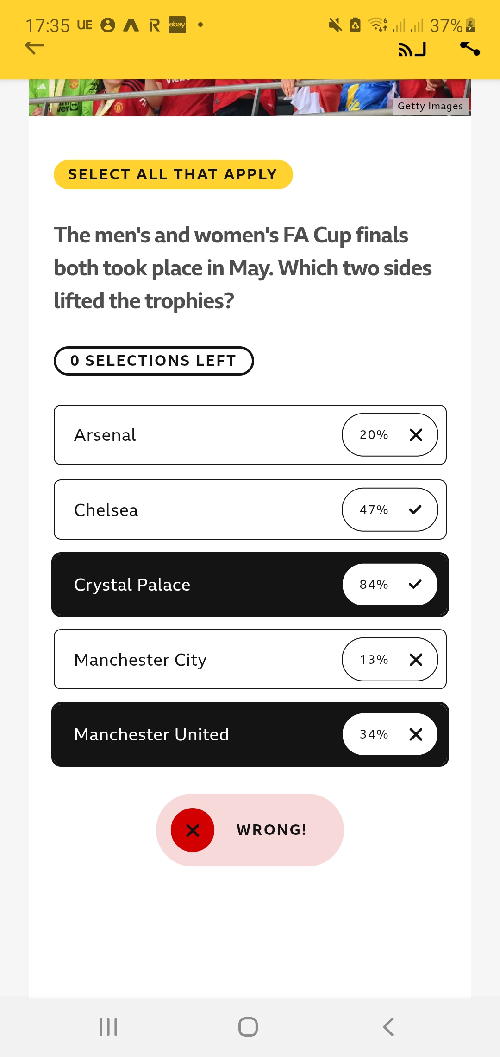The image size is (500, 1057).
Task: Tap the Android back chevron
Action: [388, 1027]
